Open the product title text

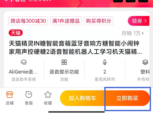point(75,48)
